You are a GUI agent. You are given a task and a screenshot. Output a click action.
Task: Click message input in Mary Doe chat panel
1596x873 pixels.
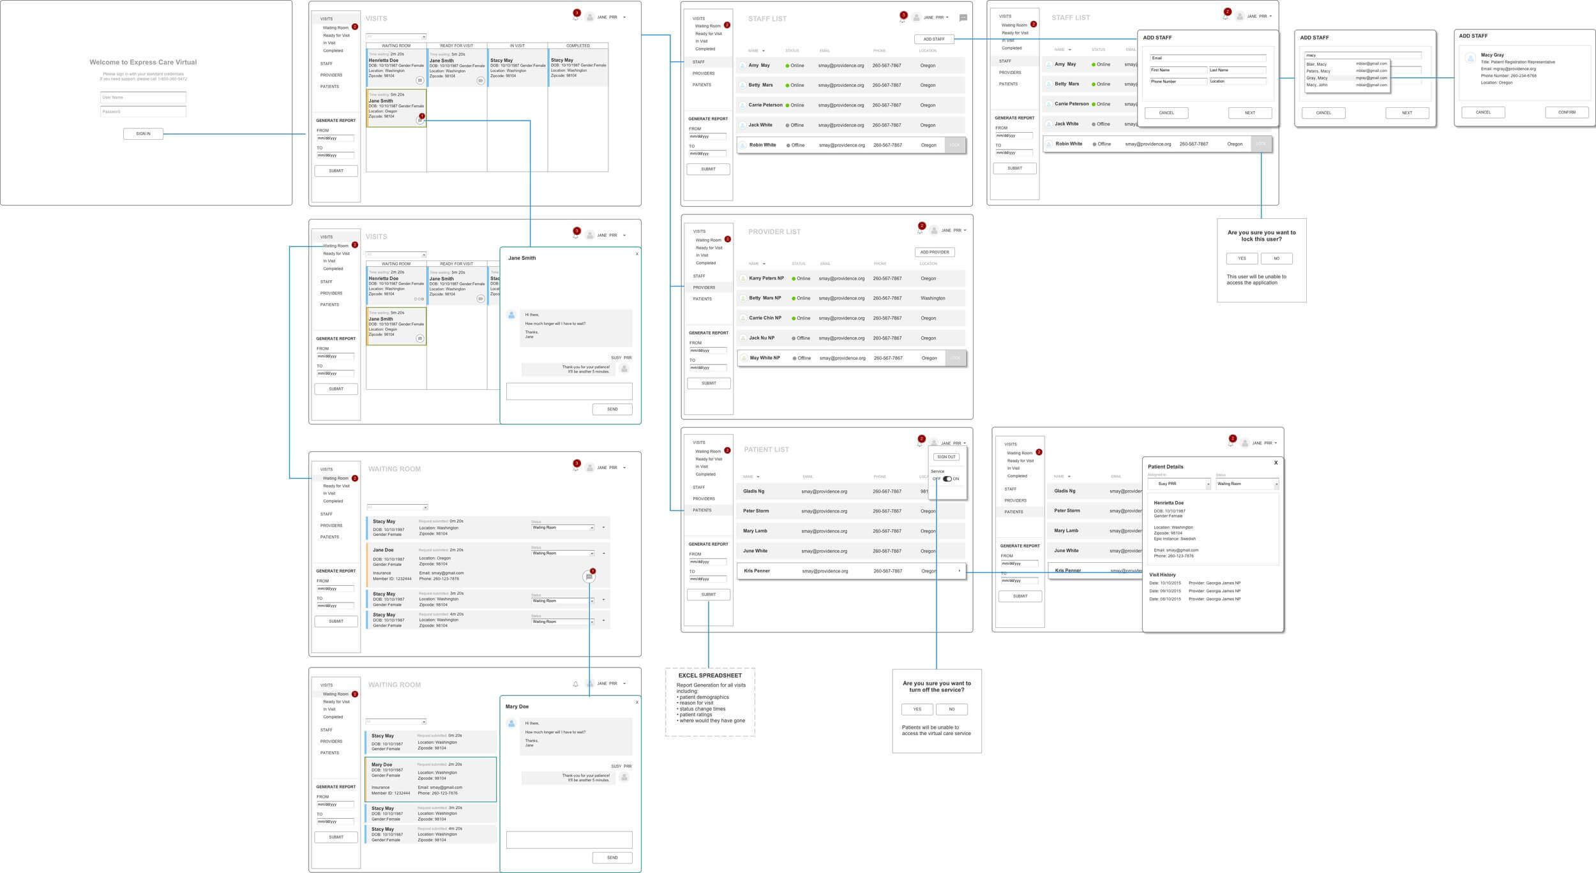569,840
